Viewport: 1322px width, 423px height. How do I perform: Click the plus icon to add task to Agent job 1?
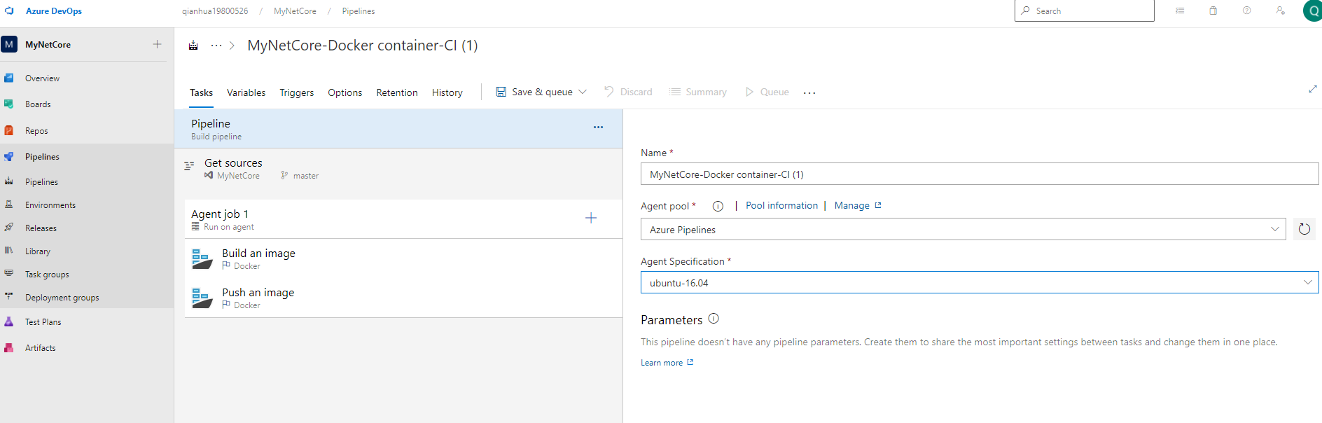[590, 219]
